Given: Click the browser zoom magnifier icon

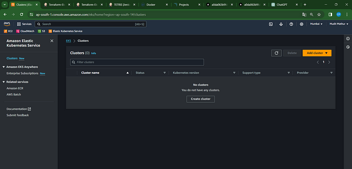Looking at the screenshot, I should tap(312, 14).
